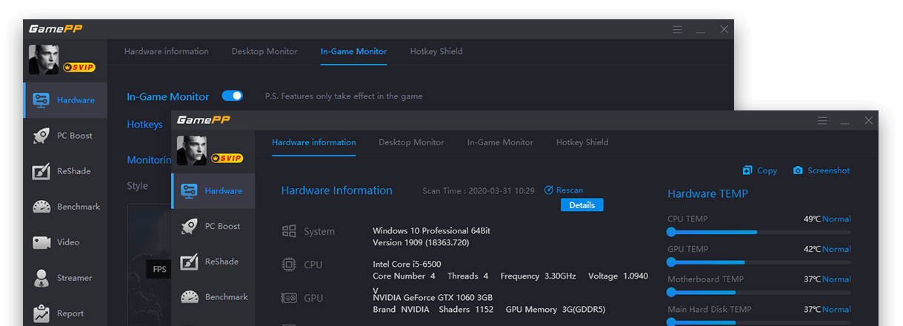The height and width of the screenshot is (326, 903).
Task: Click the 42℃ GPU temperature value
Action: (812, 250)
